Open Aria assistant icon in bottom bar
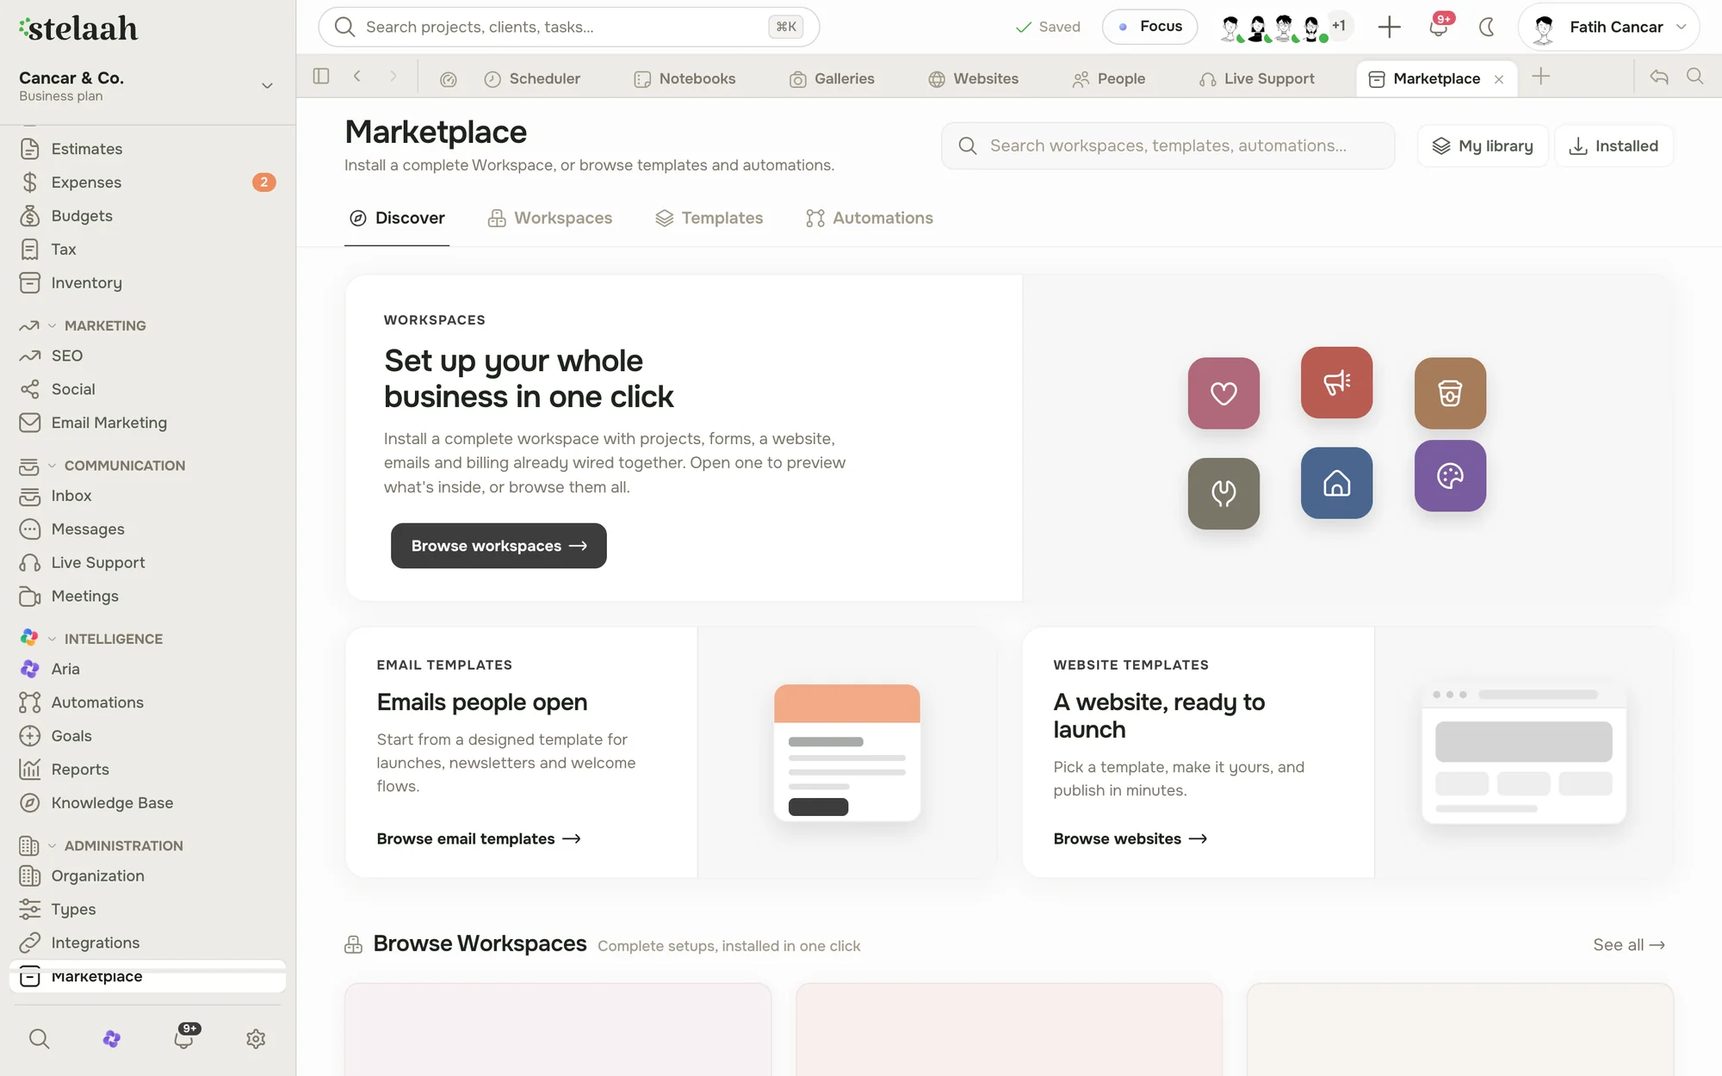Image resolution: width=1722 pixels, height=1076 pixels. coord(111,1039)
